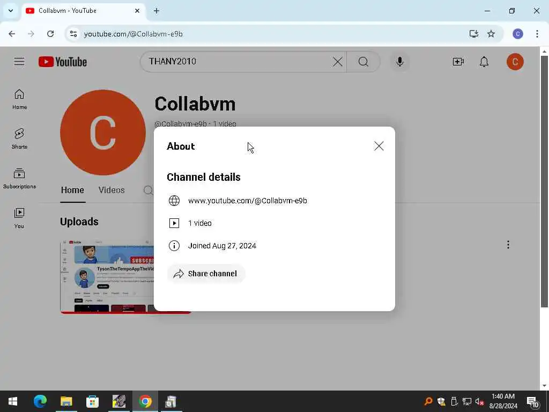Click the Share channel button

click(206, 274)
